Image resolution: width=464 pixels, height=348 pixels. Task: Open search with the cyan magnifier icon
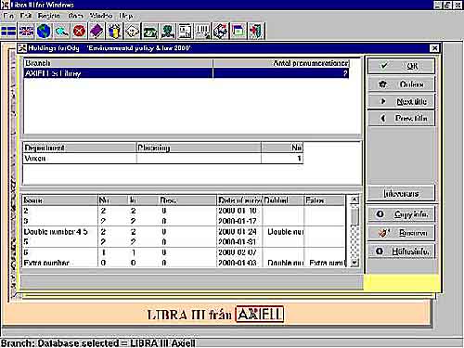pyautogui.click(x=61, y=32)
